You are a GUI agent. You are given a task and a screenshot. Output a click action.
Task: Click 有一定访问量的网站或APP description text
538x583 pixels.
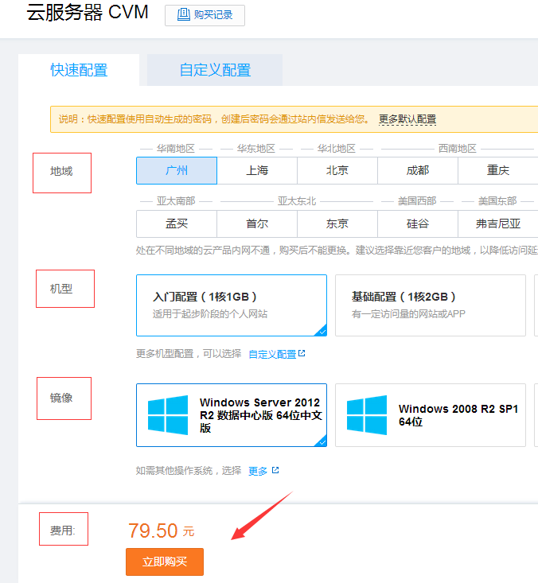(408, 314)
